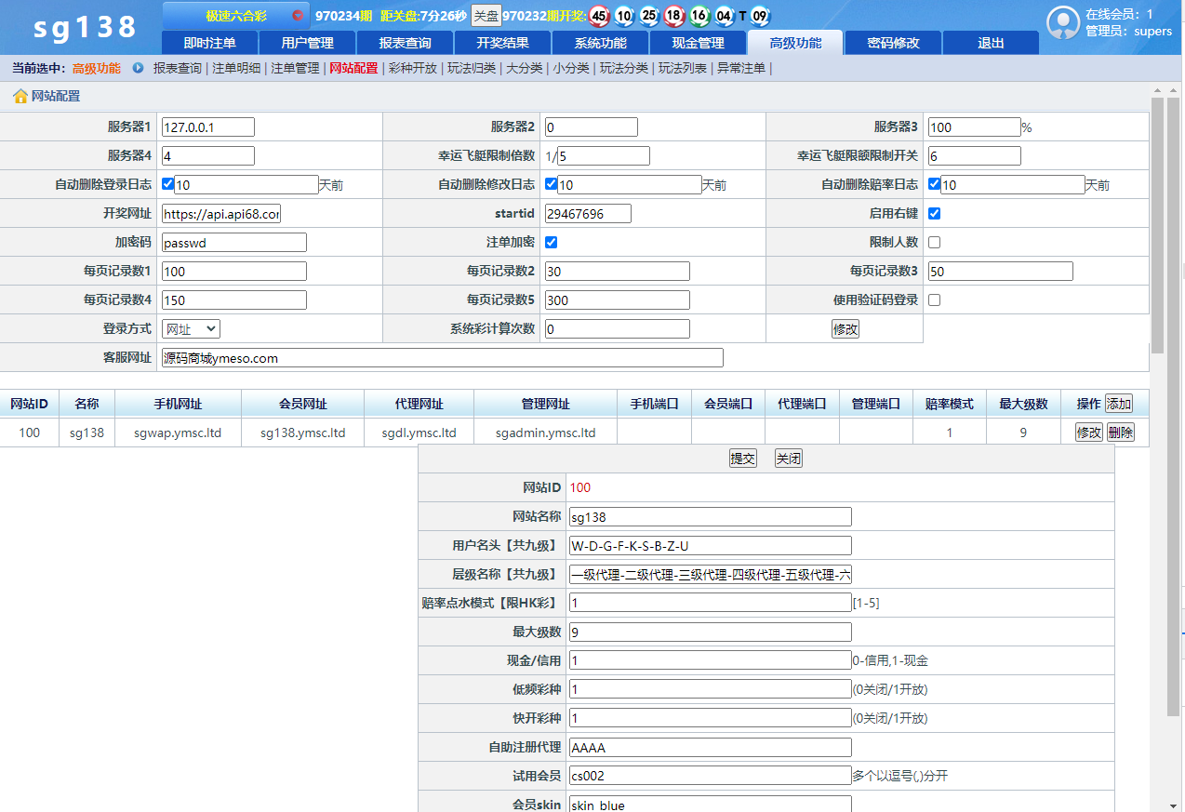Click the page scrollbar down arrow
The image size is (1185, 812).
click(1158, 805)
